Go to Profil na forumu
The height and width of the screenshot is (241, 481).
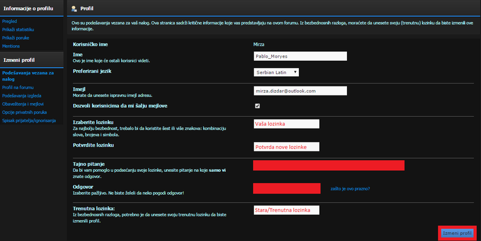click(x=19, y=87)
